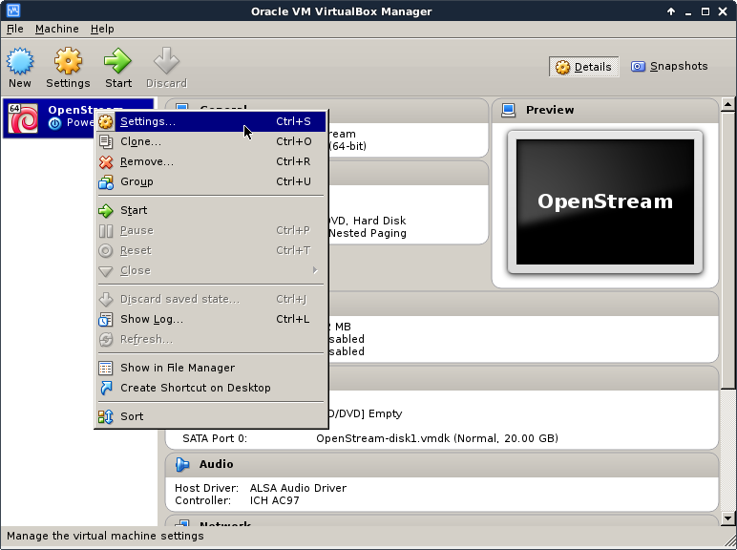Click the Discard toolbar icon
Screen dimensions: 737x550
point(166,61)
